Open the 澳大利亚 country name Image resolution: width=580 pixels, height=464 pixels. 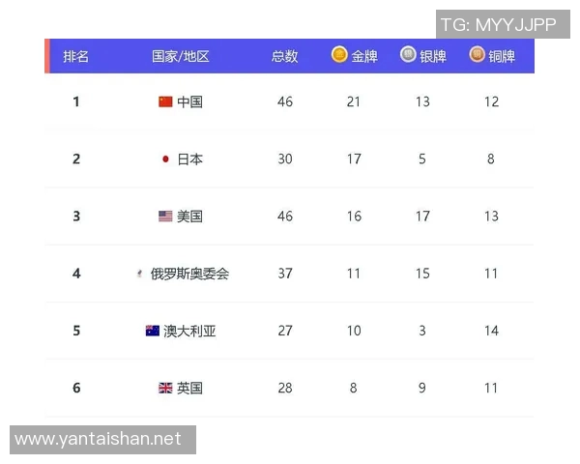pyautogui.click(x=190, y=331)
